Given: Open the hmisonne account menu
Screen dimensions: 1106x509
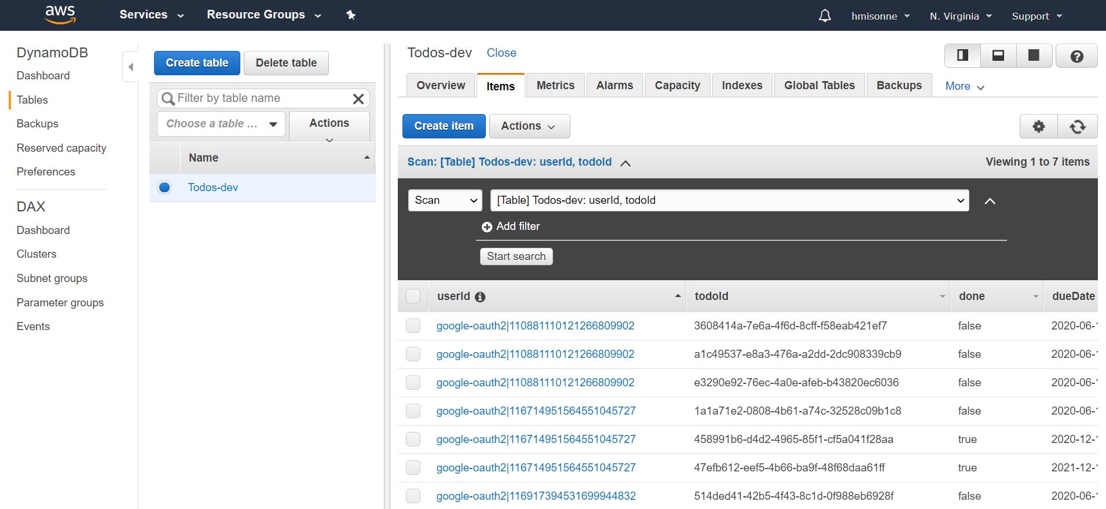Looking at the screenshot, I should 880,16.
